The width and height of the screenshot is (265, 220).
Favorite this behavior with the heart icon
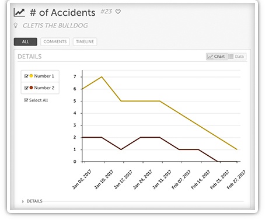tap(118, 12)
